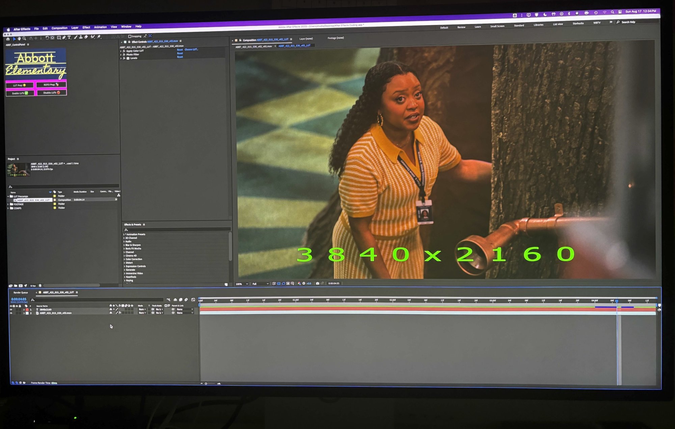675x429 pixels.
Task: Select the Horizontal Type tool
Action: coord(69,37)
